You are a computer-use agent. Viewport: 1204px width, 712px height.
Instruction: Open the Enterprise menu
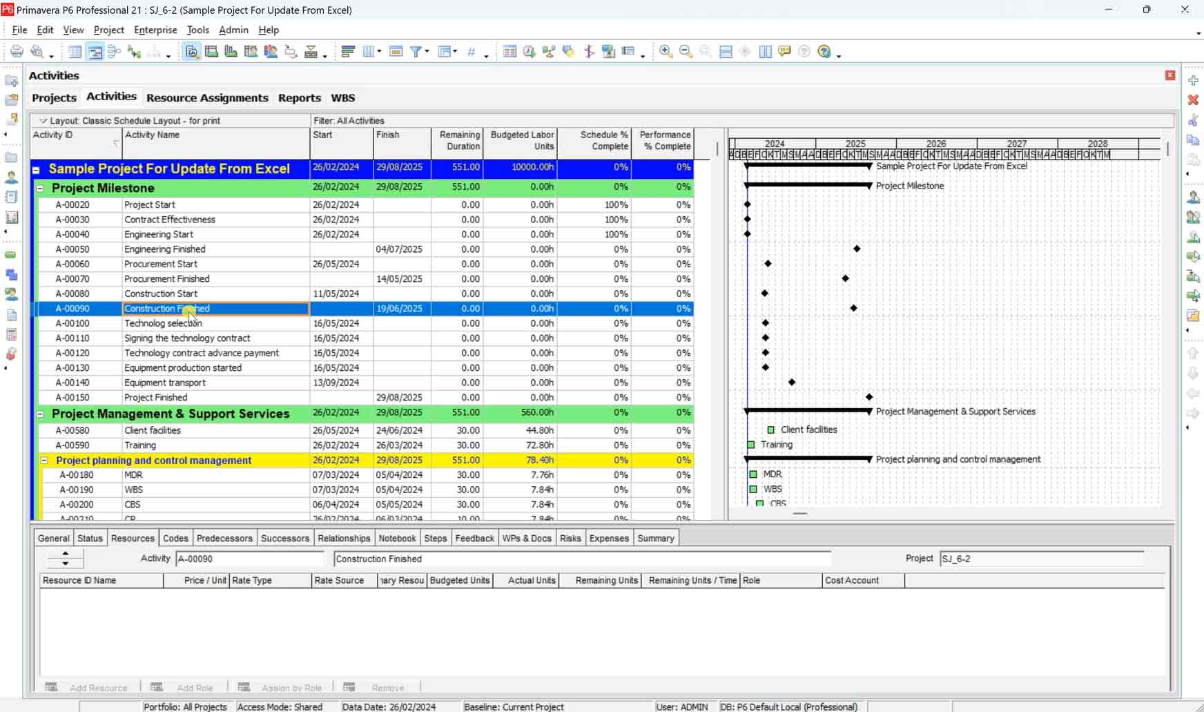click(155, 30)
